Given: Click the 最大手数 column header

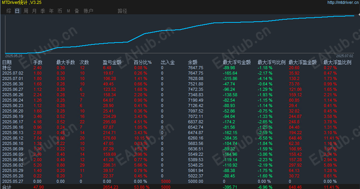Looking at the screenshot, I should tap(66, 62).
